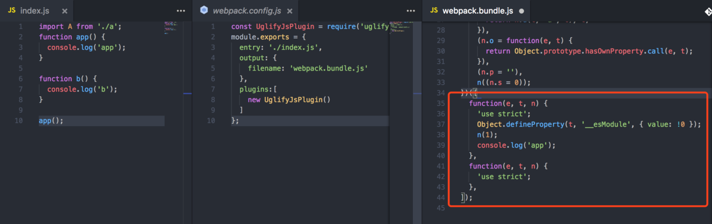Click 'use strict' on line 42

click(x=504, y=176)
